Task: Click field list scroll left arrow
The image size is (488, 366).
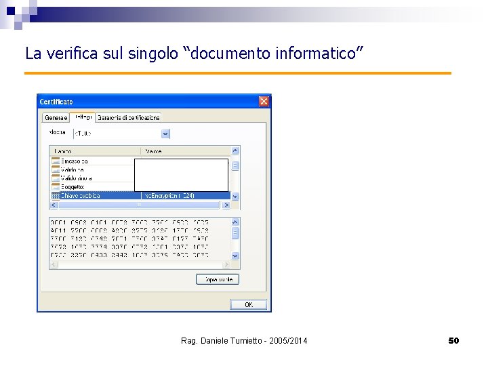Action: pos(54,205)
